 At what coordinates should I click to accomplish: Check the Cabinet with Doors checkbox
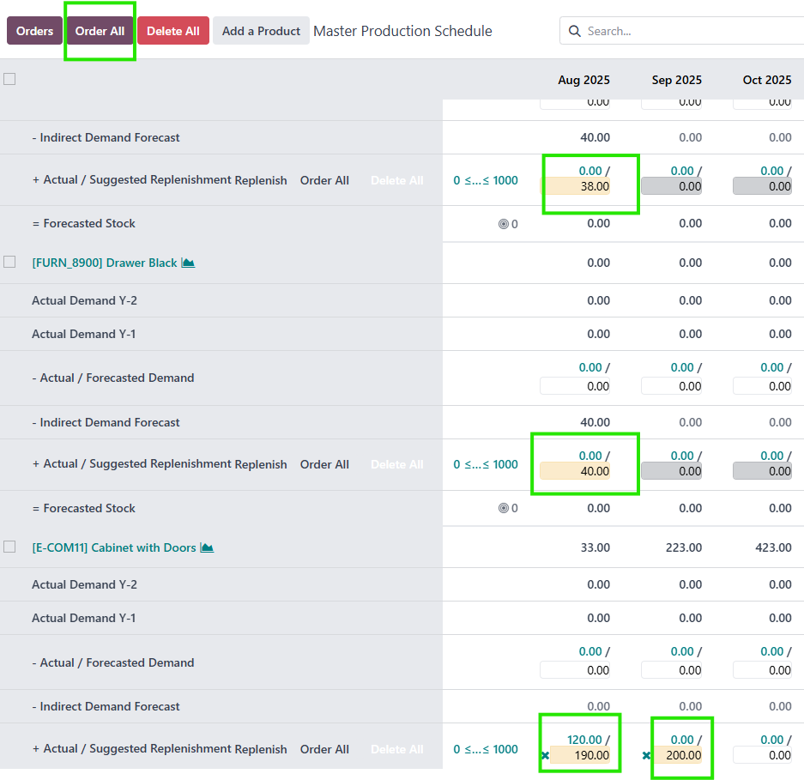coord(9,547)
